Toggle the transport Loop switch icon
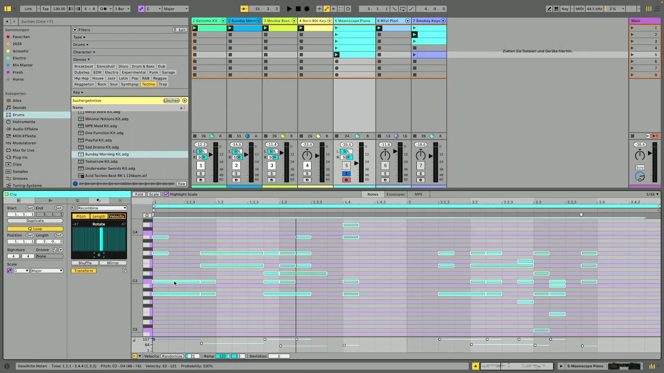 [x=403, y=9]
